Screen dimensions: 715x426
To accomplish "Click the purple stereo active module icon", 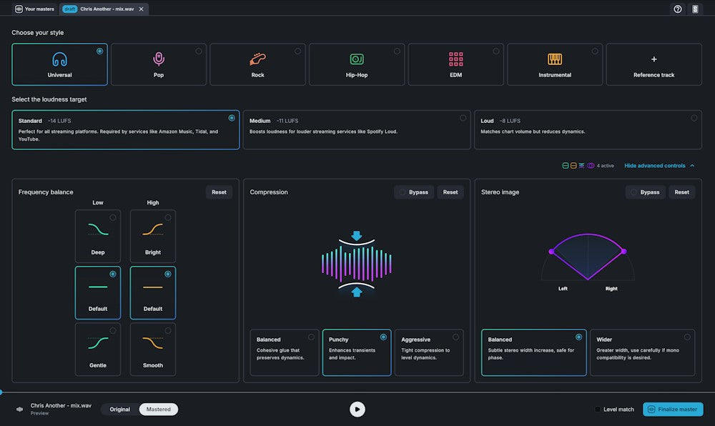I will point(591,165).
